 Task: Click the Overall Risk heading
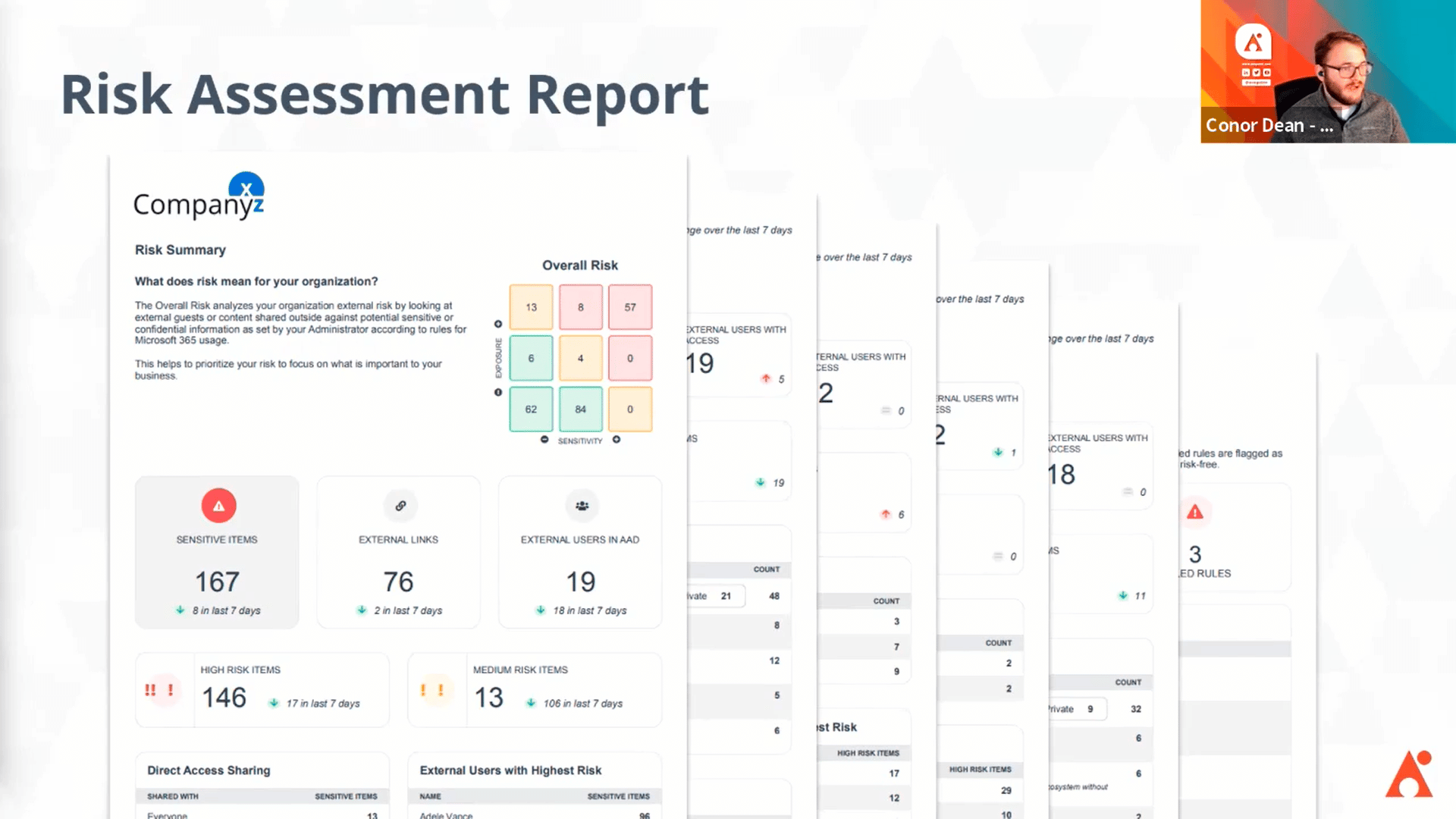(x=580, y=265)
